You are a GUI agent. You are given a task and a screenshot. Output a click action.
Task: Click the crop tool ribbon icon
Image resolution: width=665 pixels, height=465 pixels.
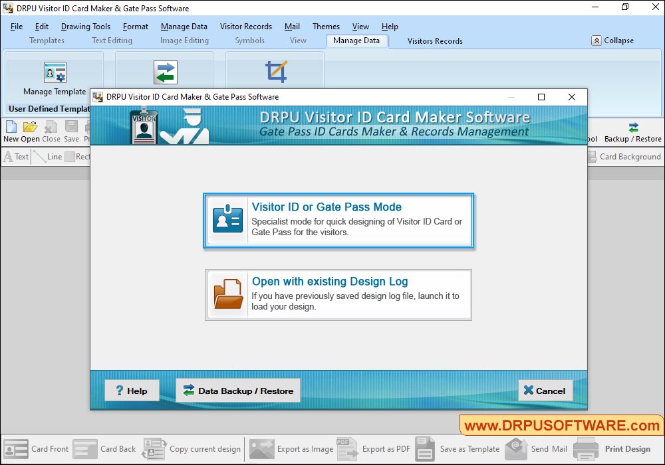276,72
